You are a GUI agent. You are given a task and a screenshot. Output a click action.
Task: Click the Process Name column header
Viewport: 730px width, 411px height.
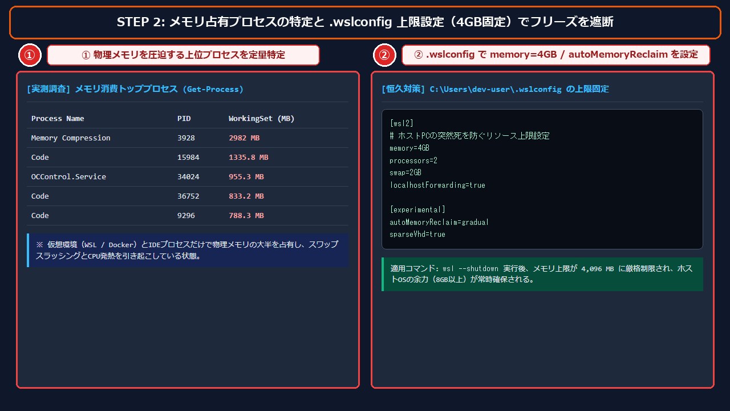pos(58,119)
